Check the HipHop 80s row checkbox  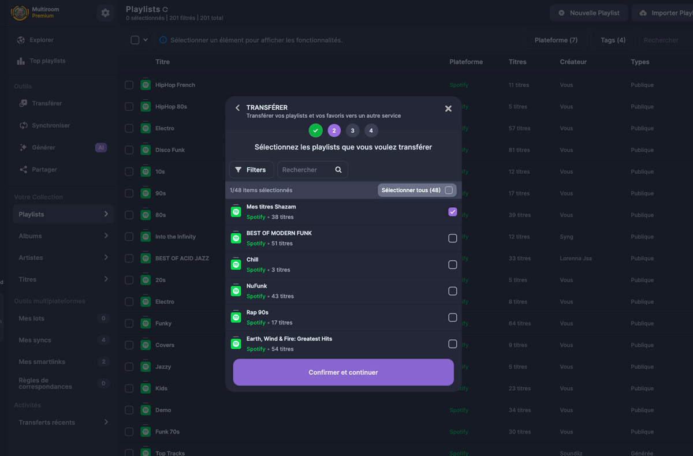point(129,106)
